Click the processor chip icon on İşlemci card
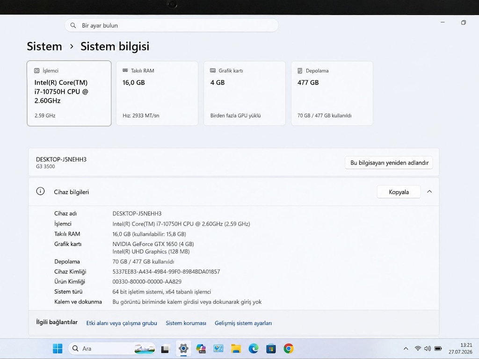The image size is (479, 359). coord(36,71)
